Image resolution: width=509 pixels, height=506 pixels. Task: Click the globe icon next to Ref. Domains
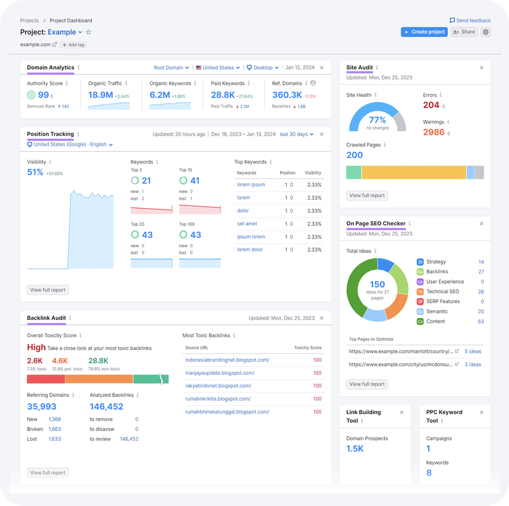(x=313, y=83)
